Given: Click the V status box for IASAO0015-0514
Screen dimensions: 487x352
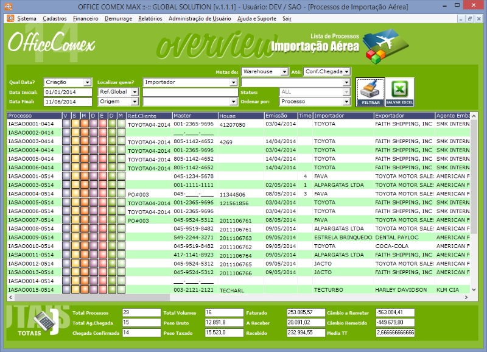Looking at the screenshot, I should [66, 289].
